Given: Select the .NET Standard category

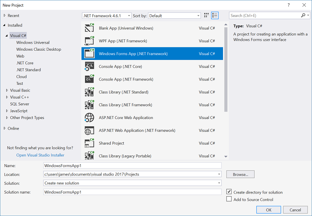Looking at the screenshot, I should 28,70.
